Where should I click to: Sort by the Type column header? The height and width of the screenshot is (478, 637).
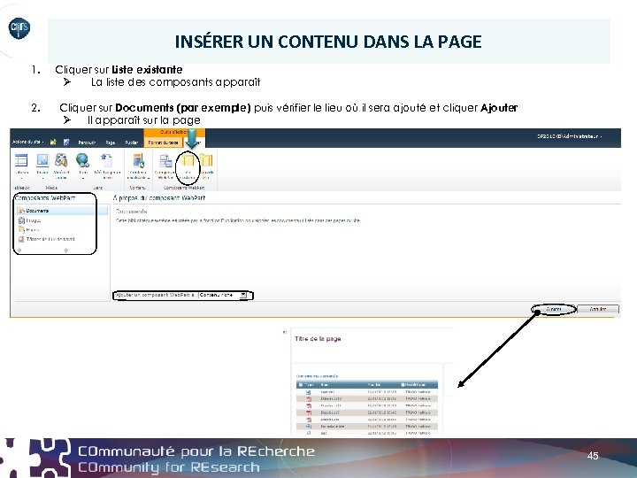(x=309, y=384)
